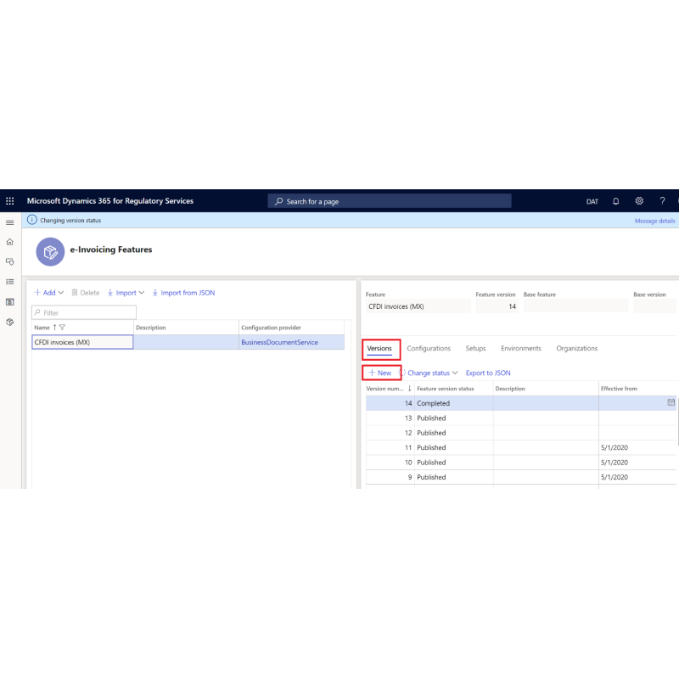Viewport: 679px width, 679px height.
Task: Click the info icon in message bar
Action: pos(32,220)
